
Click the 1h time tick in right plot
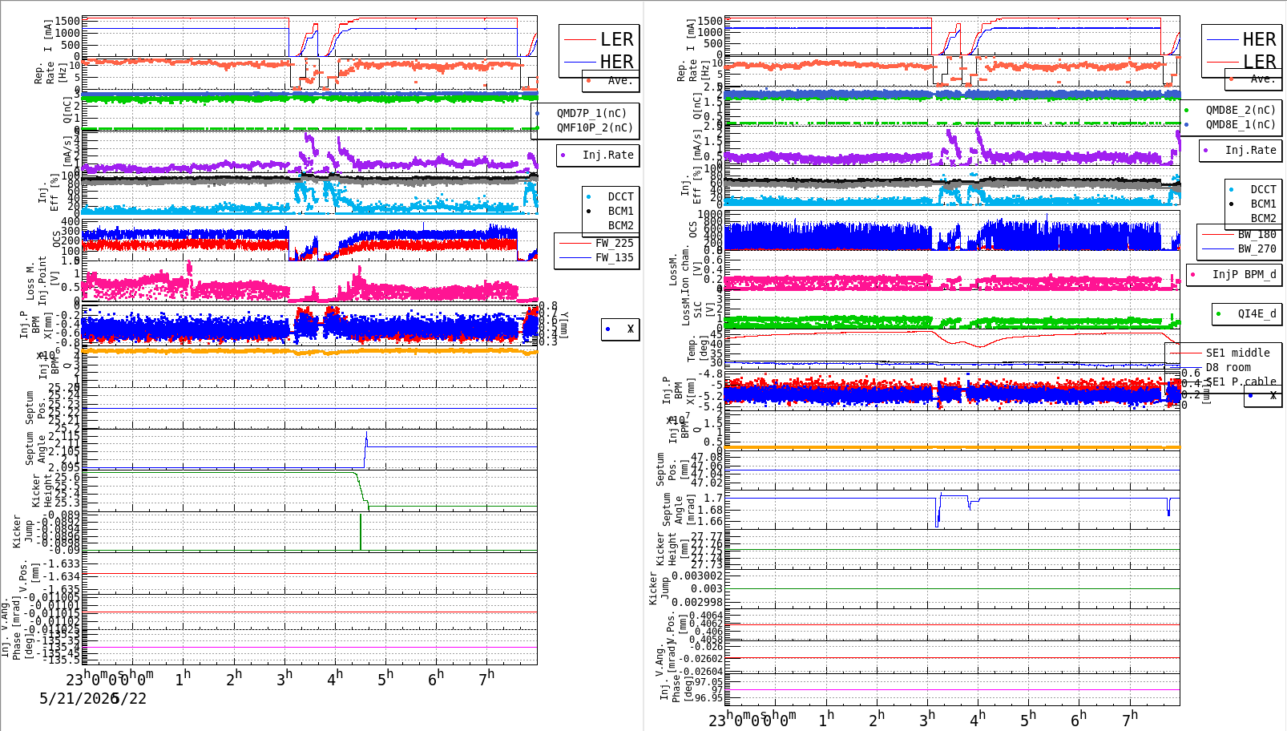[x=825, y=719]
